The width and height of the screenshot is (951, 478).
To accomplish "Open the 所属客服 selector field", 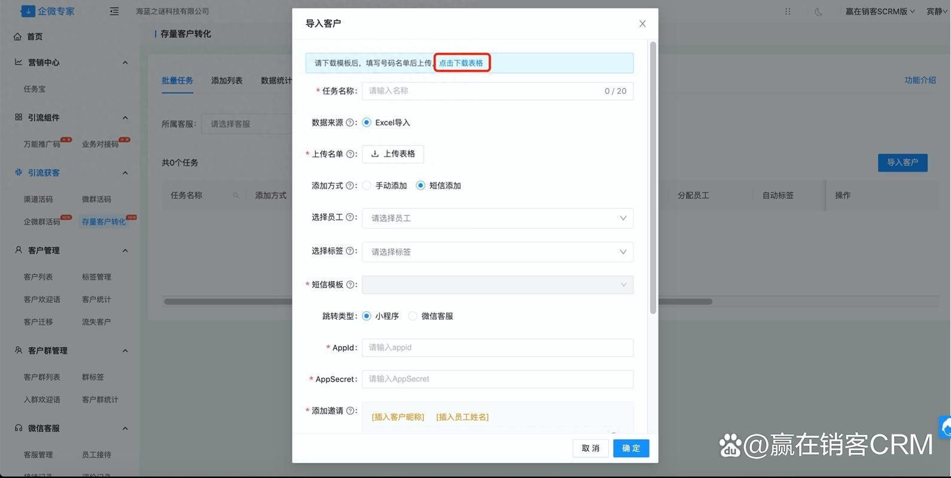I will 246,124.
